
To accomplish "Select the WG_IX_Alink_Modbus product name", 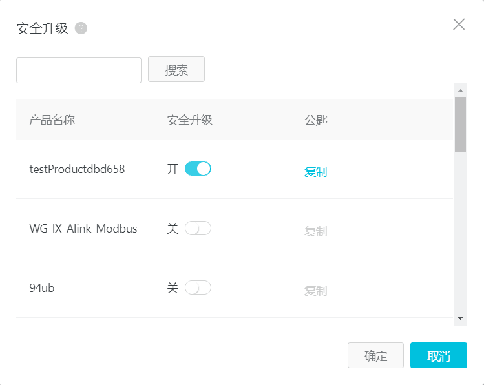I will click(83, 229).
